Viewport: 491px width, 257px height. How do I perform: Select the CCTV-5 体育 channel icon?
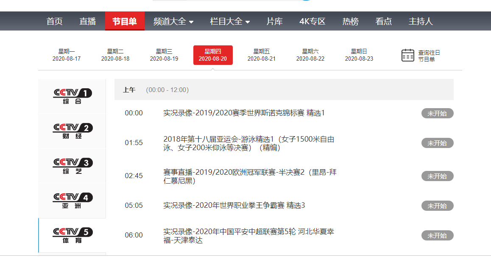pyautogui.click(x=71, y=234)
